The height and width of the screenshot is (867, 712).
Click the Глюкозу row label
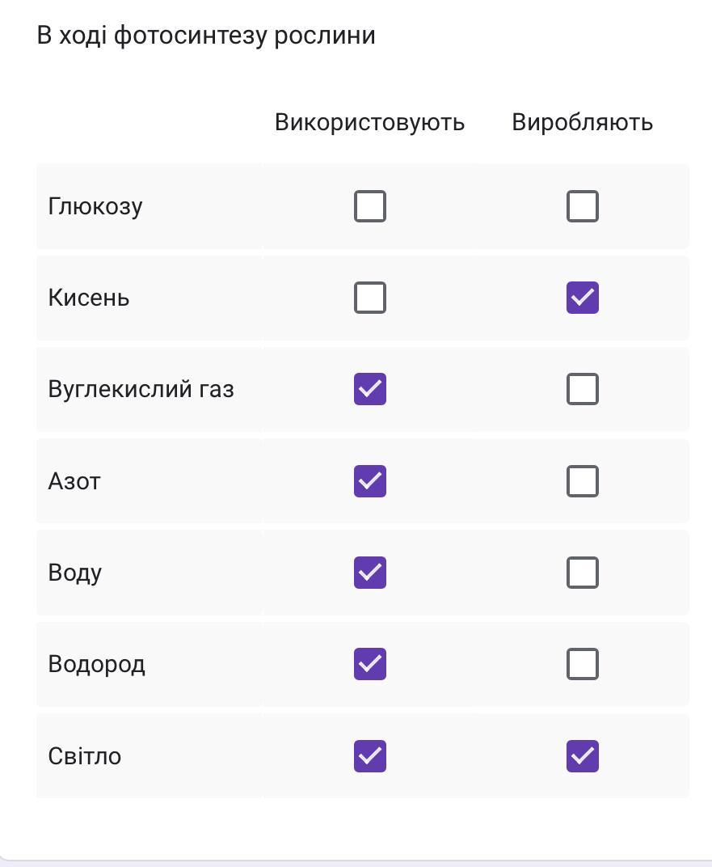tap(95, 207)
